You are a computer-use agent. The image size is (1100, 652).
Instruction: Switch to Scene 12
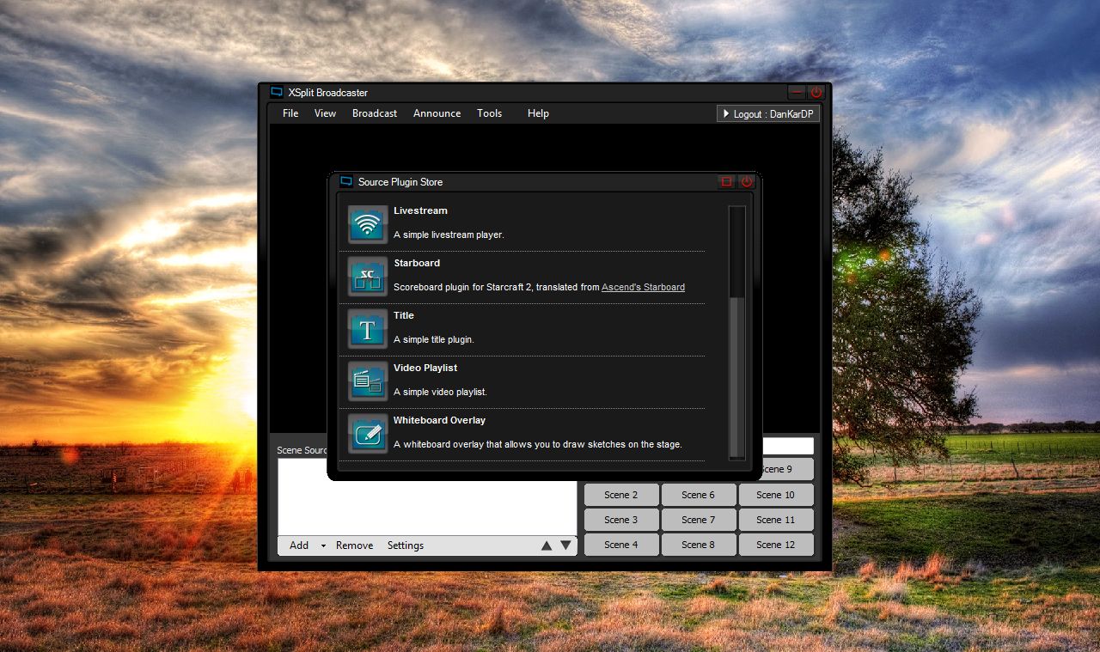pyautogui.click(x=776, y=545)
